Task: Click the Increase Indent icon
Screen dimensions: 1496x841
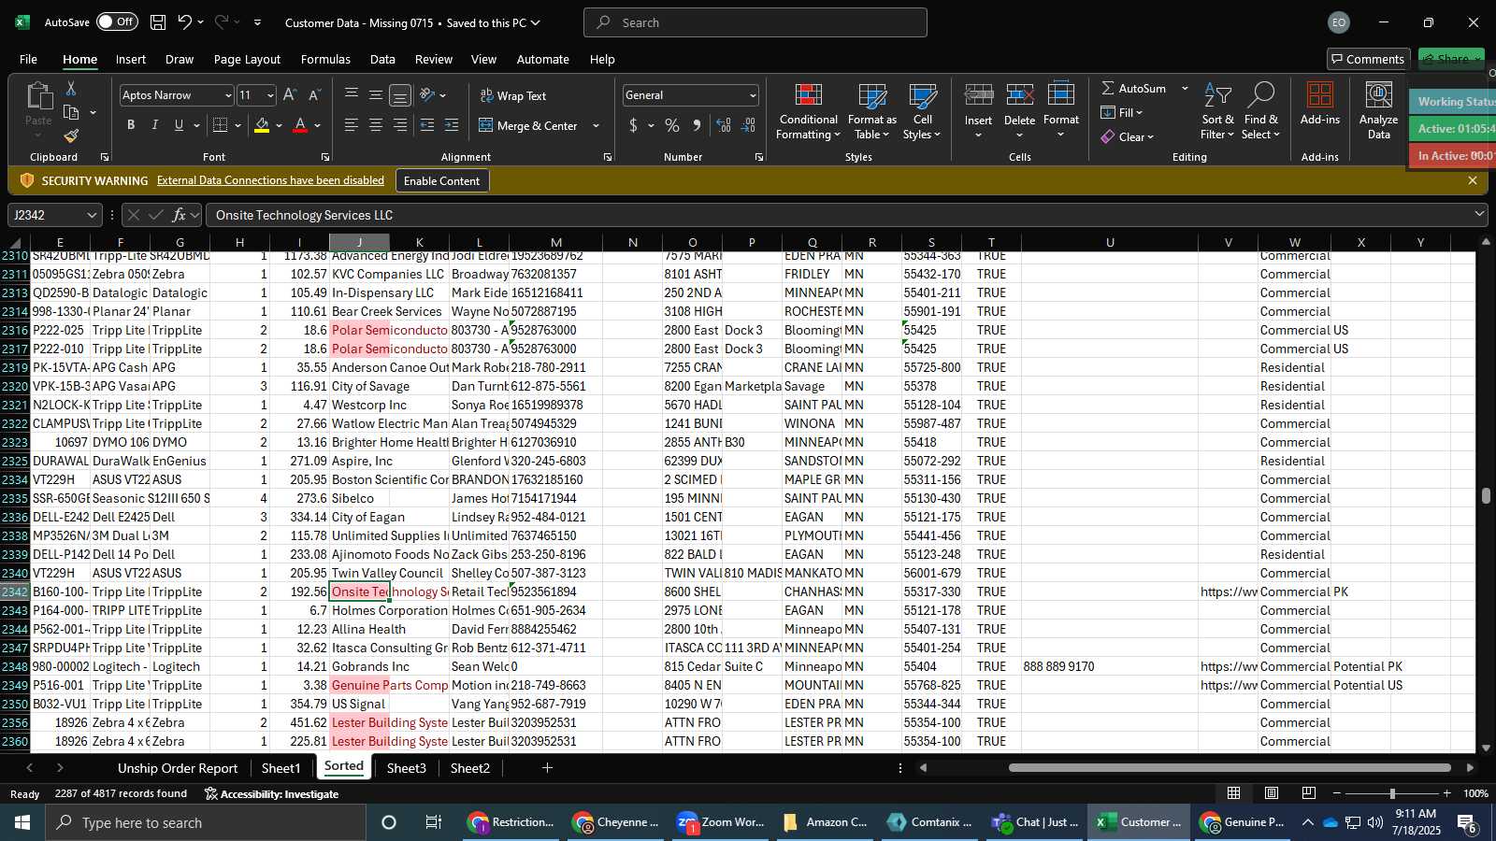Action: [452, 125]
